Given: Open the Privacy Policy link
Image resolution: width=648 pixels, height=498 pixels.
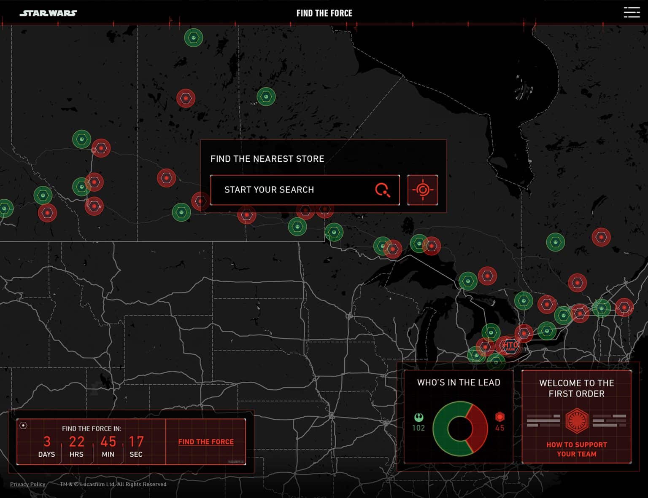Looking at the screenshot, I should [x=28, y=484].
